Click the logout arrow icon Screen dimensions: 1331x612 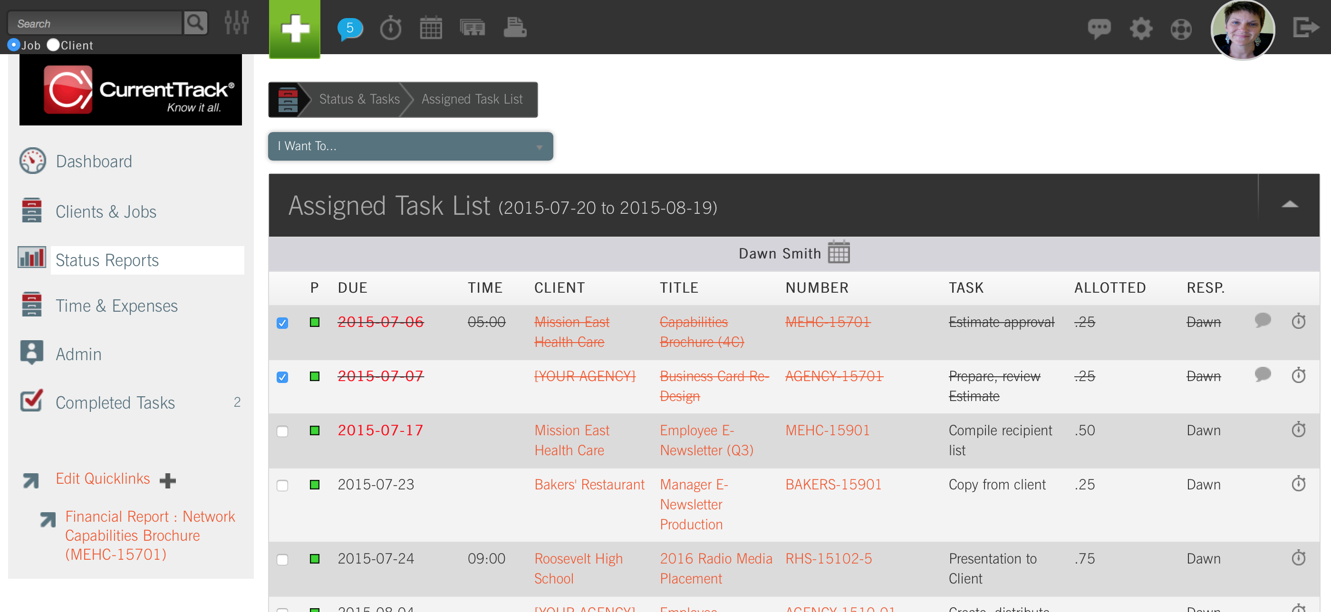tap(1306, 28)
